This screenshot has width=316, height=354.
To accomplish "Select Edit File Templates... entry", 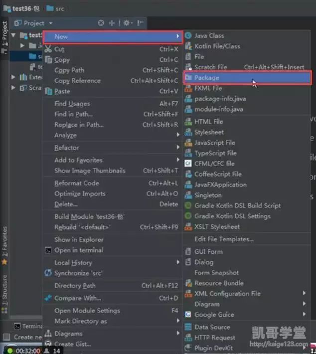I will point(247,239).
